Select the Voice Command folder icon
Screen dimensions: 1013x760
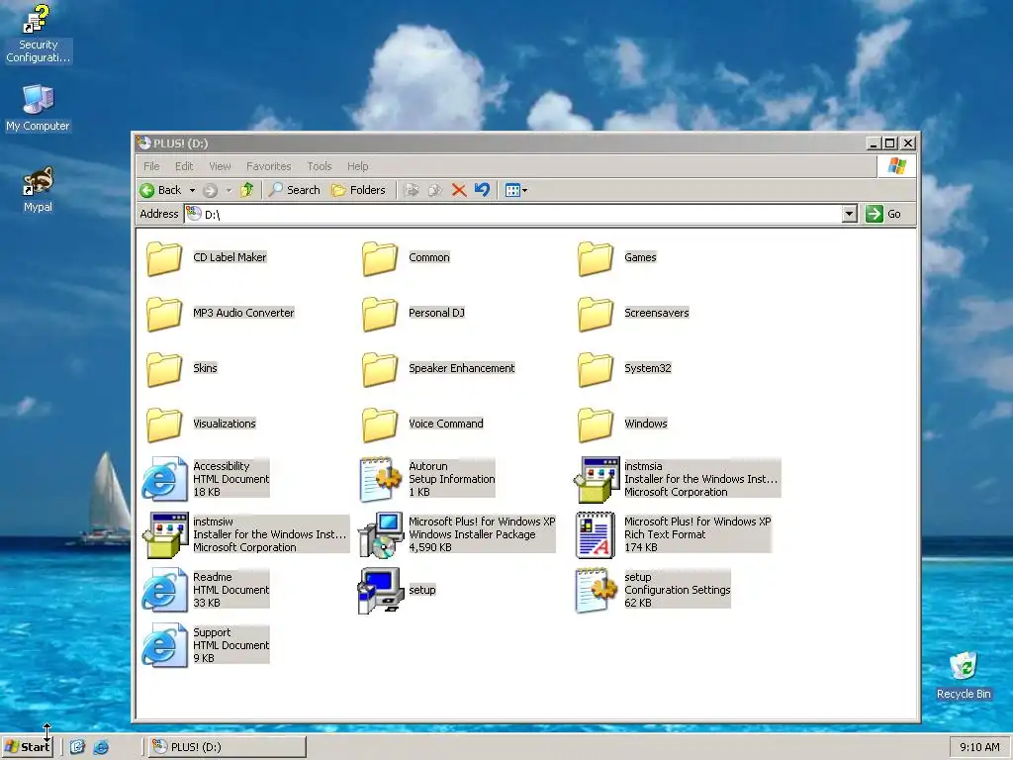click(380, 426)
